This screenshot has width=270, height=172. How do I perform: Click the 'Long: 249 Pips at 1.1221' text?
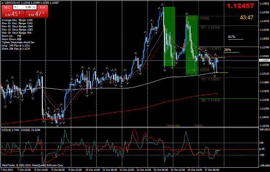[x=16, y=46]
